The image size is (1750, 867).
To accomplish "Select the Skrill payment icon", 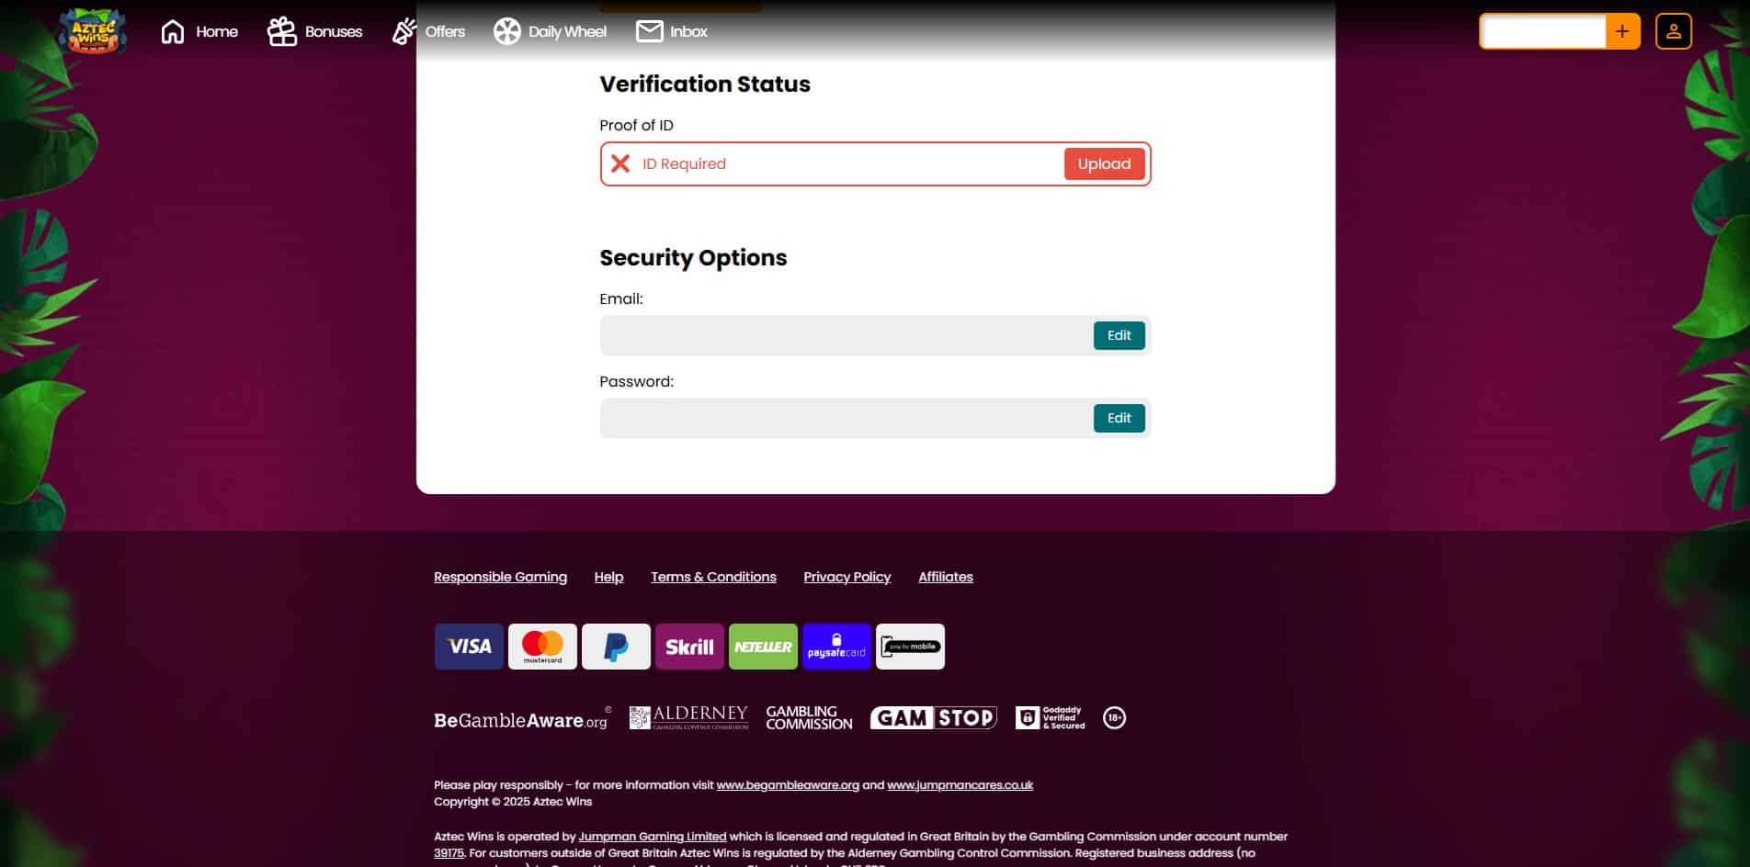I will click(688, 646).
